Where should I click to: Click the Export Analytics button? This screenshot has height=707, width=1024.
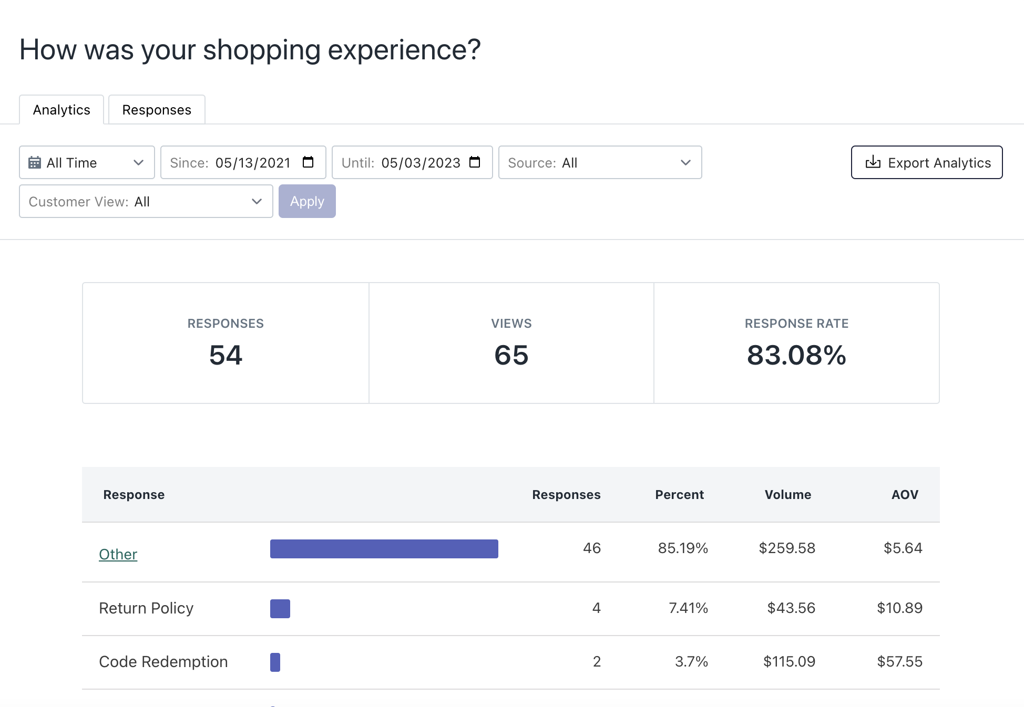point(926,163)
